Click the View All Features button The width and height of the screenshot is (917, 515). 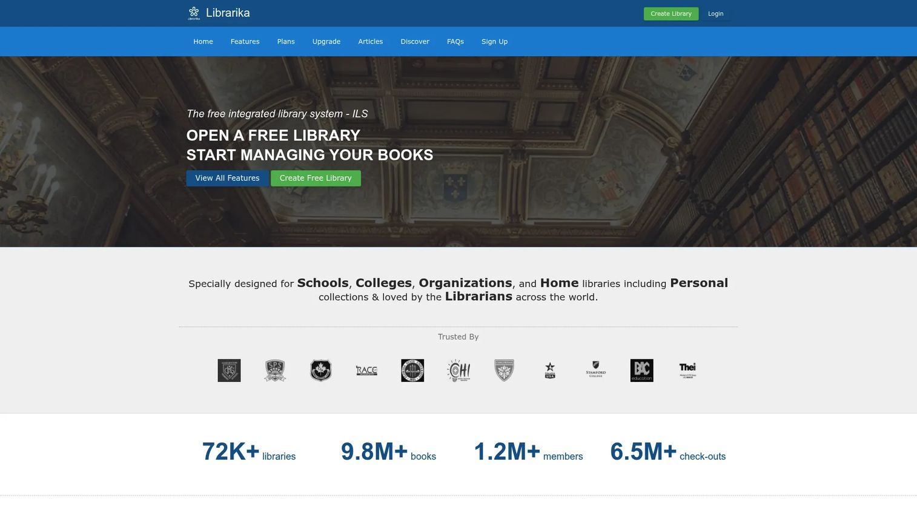pos(227,179)
